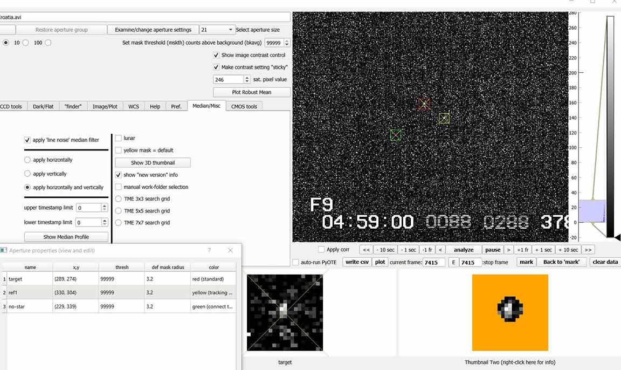
Task: Click the upper timestamp limit spinner arrows
Action: tap(104, 208)
